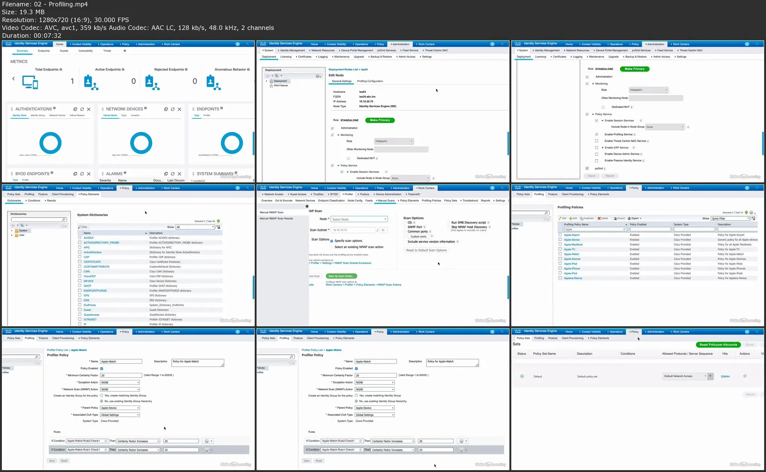Select Apple-Watch row checkbox in Profiling Policies list
The image size is (766, 472).
(560, 254)
